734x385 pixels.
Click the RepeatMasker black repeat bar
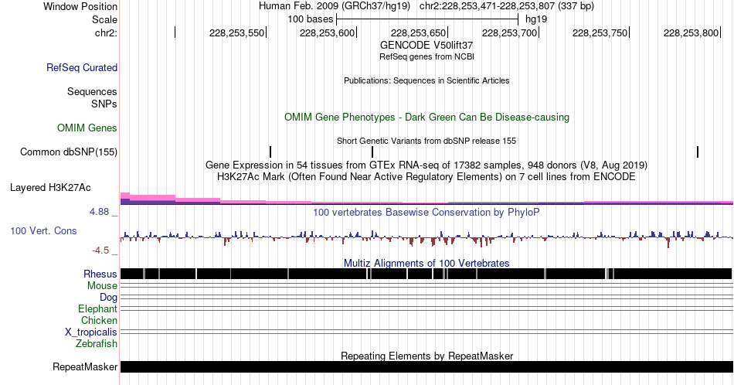426,366
